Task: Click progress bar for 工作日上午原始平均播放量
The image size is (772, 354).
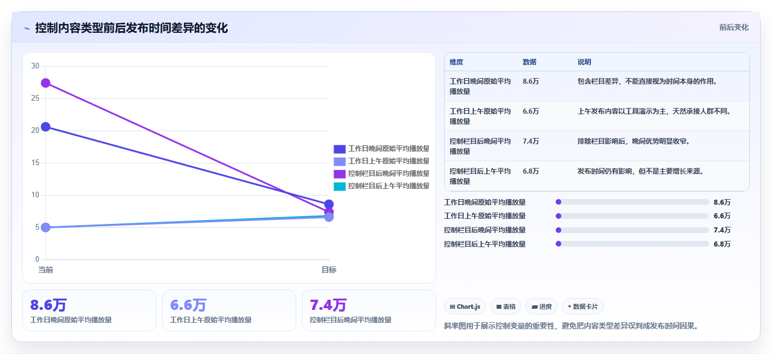Action: coord(632,216)
